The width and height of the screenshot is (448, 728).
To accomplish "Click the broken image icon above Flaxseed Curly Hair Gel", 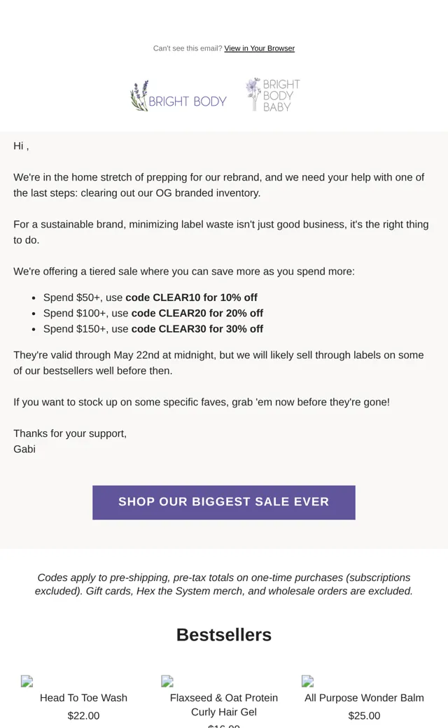I will [167, 681].
